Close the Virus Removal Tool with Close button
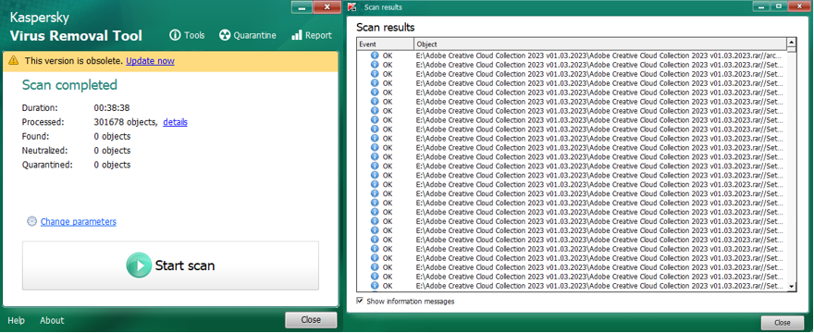Screen dimensions: 814x333 (x=311, y=320)
